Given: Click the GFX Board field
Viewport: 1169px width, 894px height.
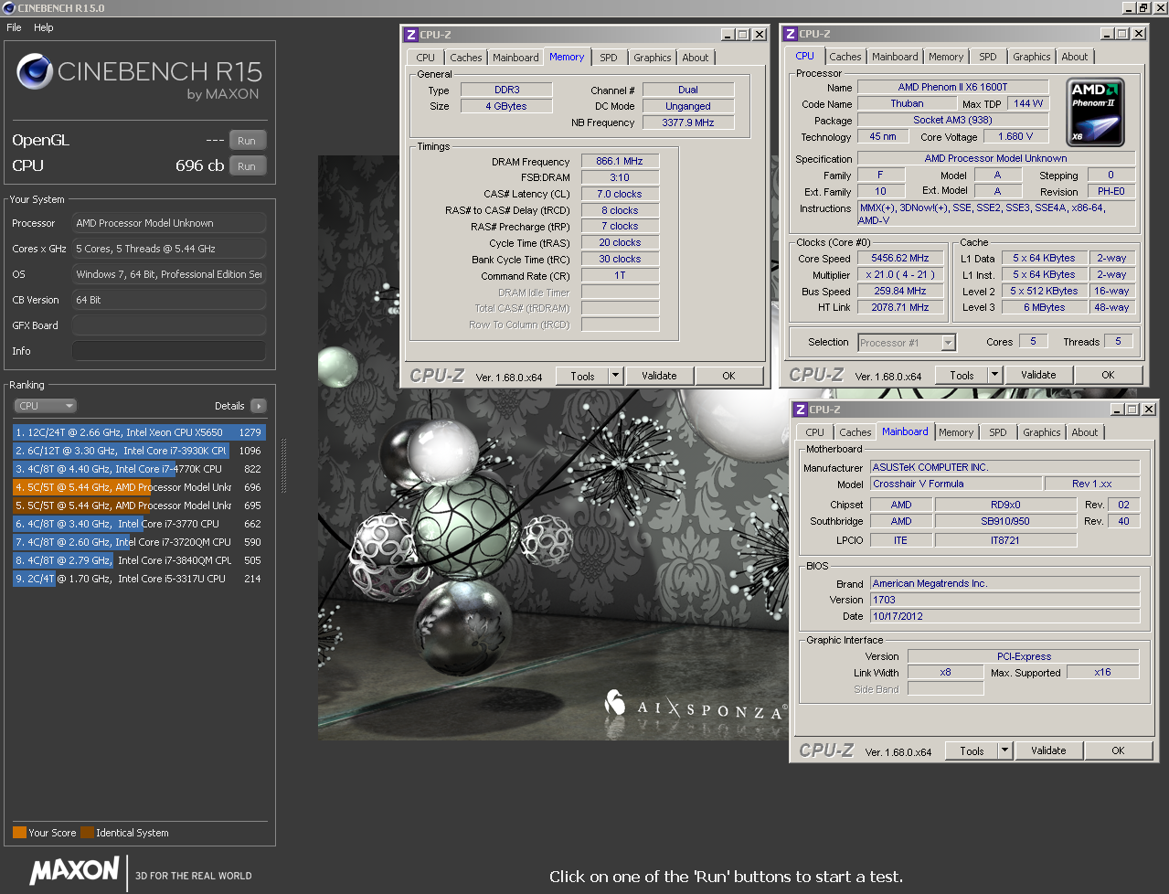Looking at the screenshot, I should 169,325.
